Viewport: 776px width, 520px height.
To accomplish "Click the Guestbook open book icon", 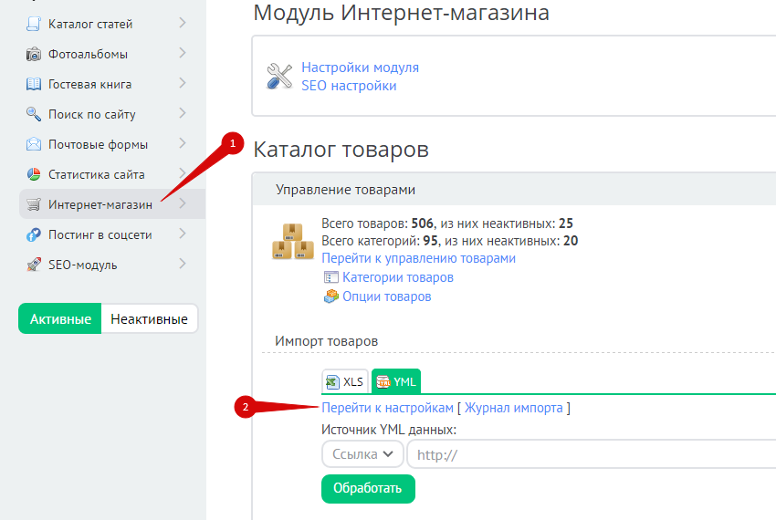I will [x=34, y=84].
